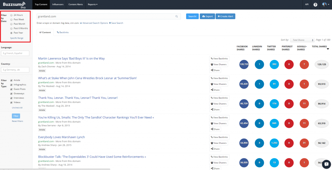Toggle the Interviews checkbox

point(11,98)
